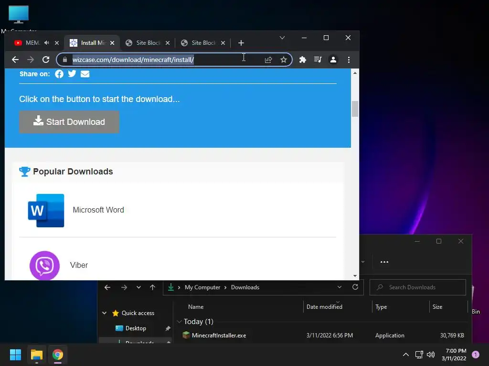Open Microsoft Word download link
Image resolution: width=489 pixels, height=366 pixels.
pos(98,210)
